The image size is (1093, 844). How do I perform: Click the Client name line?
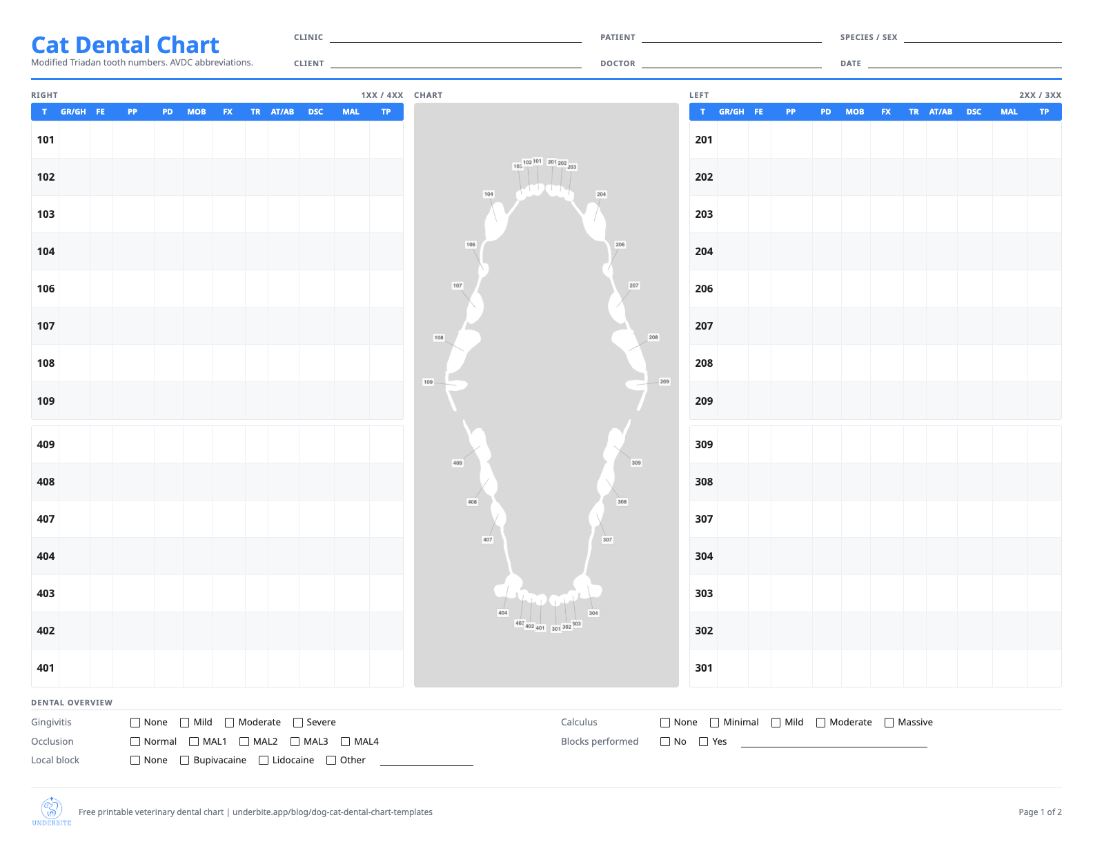tap(455, 63)
